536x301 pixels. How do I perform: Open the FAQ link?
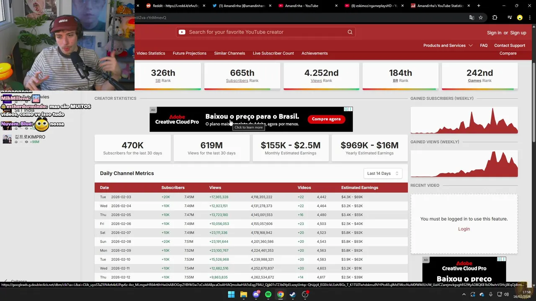click(x=484, y=45)
